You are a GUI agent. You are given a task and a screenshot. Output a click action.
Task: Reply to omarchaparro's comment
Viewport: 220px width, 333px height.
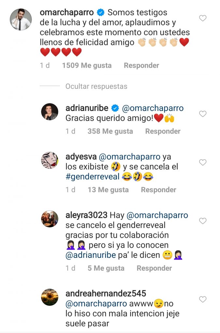[141, 65]
